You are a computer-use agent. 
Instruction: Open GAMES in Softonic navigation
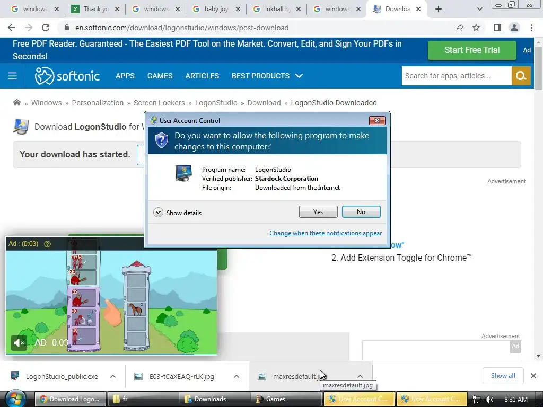160,76
